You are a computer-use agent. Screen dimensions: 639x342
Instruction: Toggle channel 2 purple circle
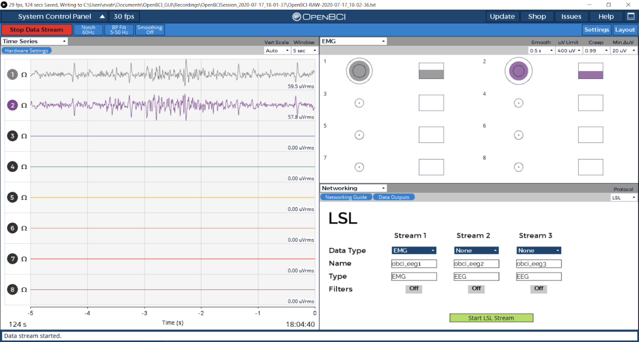pos(13,105)
